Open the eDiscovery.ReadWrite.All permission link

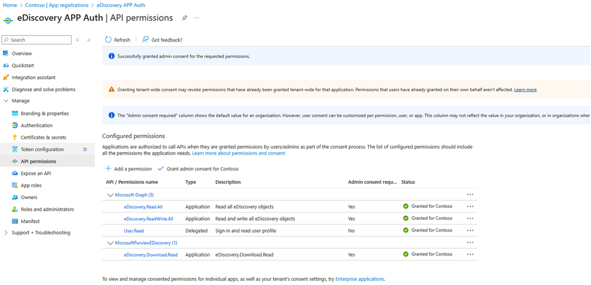148,219
